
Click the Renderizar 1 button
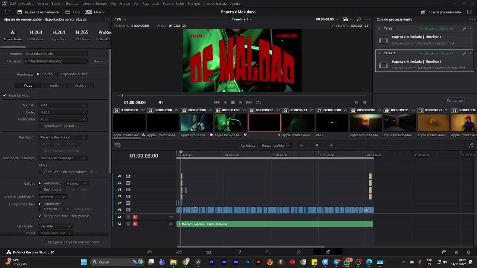coord(456,100)
